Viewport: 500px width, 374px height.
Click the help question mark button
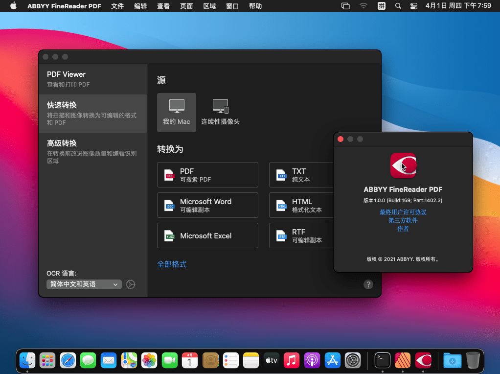[x=368, y=284]
